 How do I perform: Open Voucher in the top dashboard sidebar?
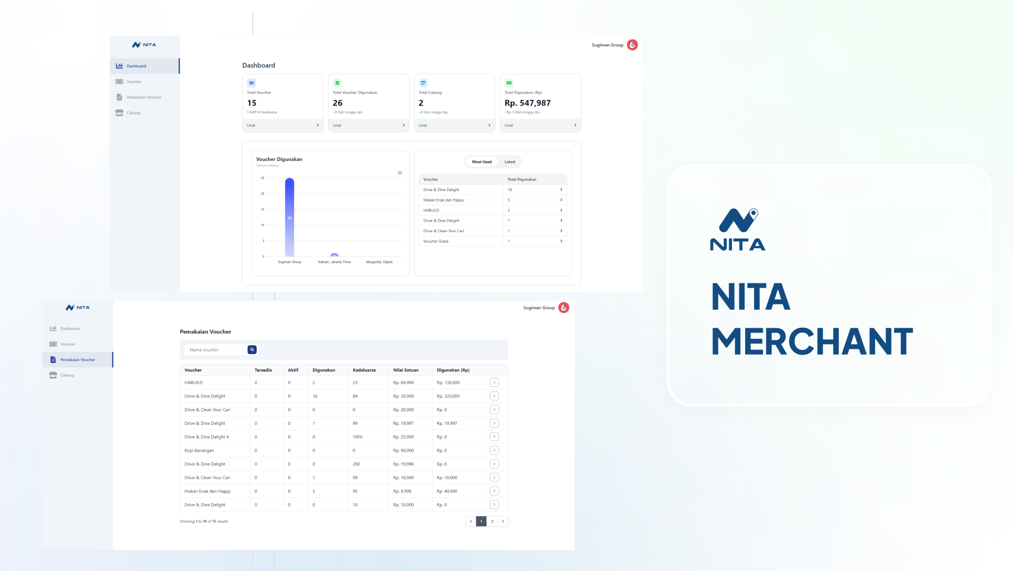134,82
